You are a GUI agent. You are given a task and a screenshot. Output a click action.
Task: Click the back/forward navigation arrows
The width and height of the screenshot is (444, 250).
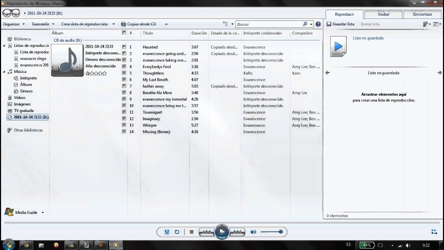click(x=11, y=13)
